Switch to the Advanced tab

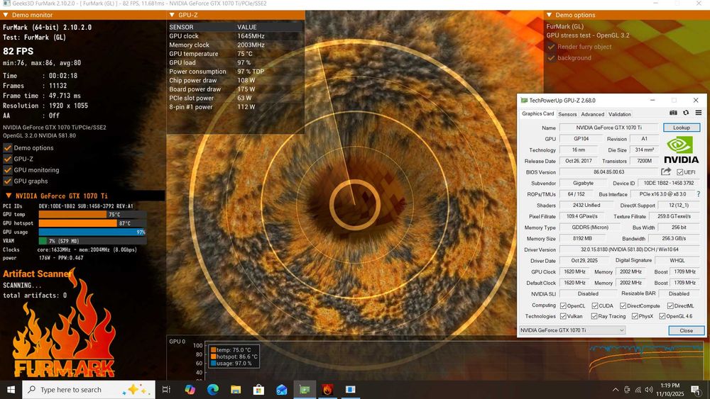[x=592, y=114]
